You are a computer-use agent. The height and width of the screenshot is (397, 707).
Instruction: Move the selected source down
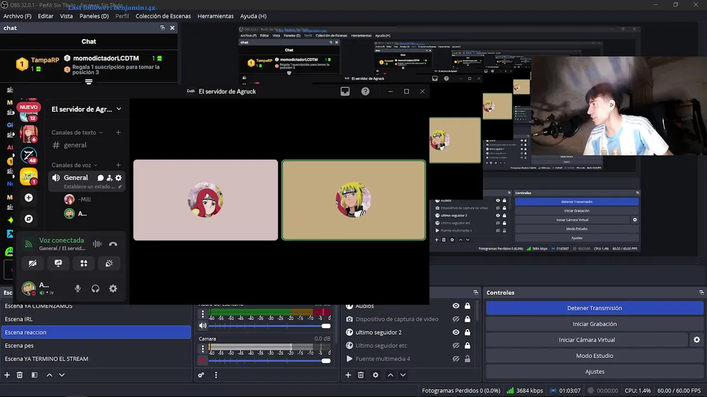(x=403, y=375)
